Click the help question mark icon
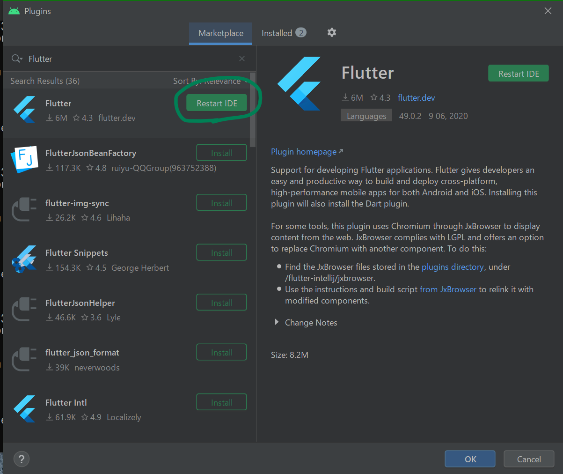The image size is (563, 474). tap(21, 459)
